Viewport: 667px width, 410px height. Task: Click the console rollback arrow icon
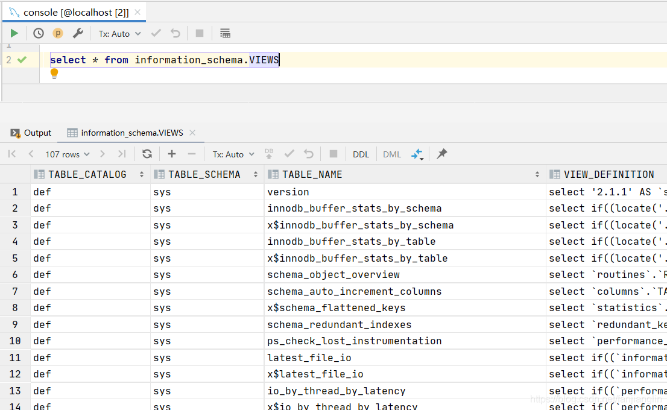[x=175, y=33]
